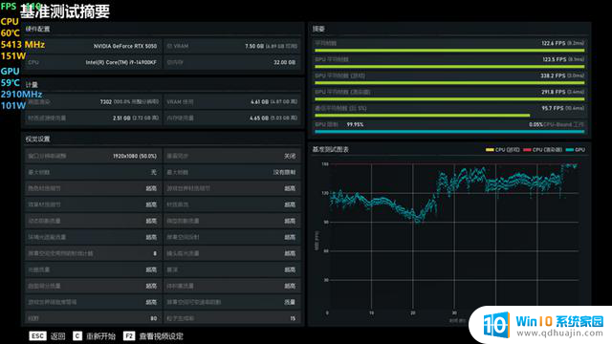Open 查看视频设定 video settings
This screenshot has height=344, width=612.
point(161,336)
